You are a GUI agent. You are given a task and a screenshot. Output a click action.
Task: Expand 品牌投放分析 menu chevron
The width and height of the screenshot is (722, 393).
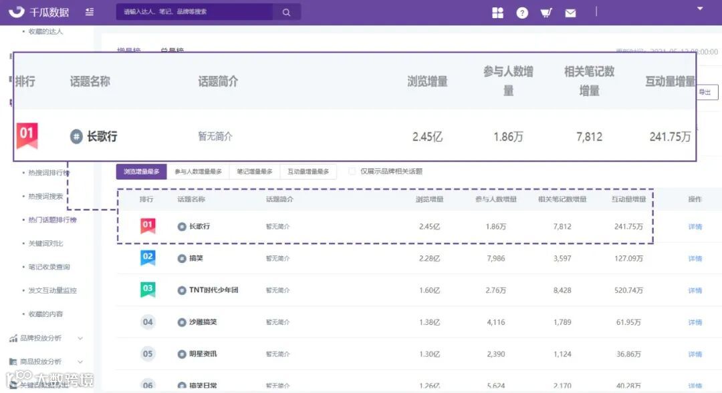click(x=80, y=338)
